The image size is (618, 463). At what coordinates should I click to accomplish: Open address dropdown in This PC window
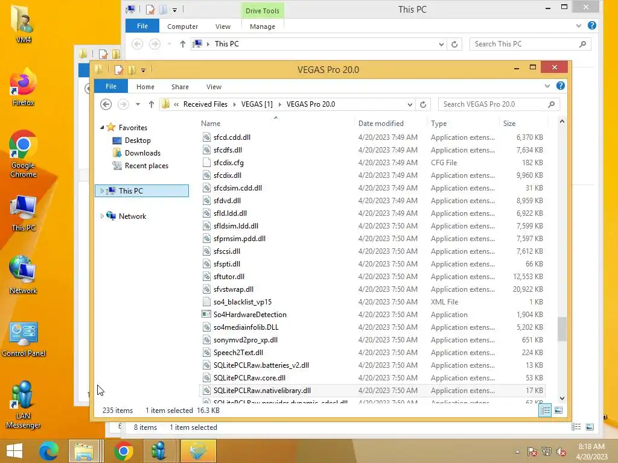point(441,44)
